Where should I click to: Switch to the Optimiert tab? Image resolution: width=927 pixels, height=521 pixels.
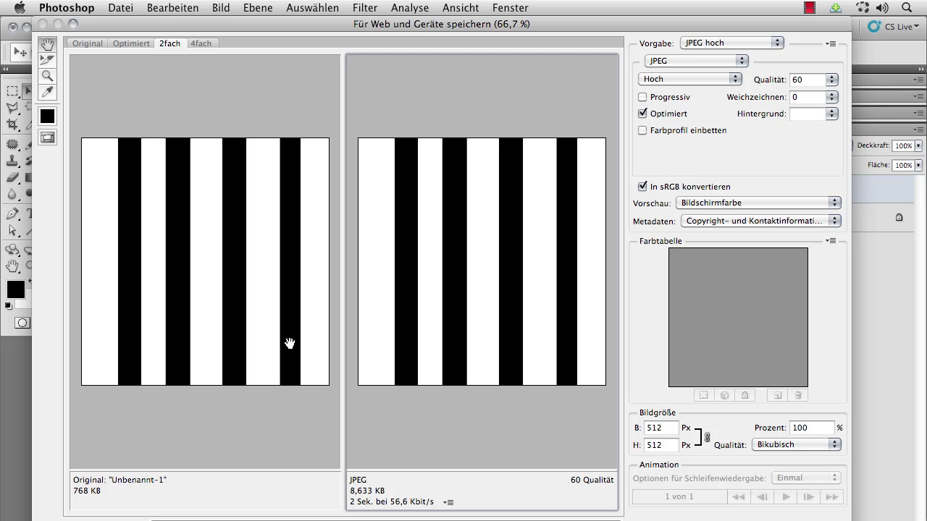tap(131, 43)
